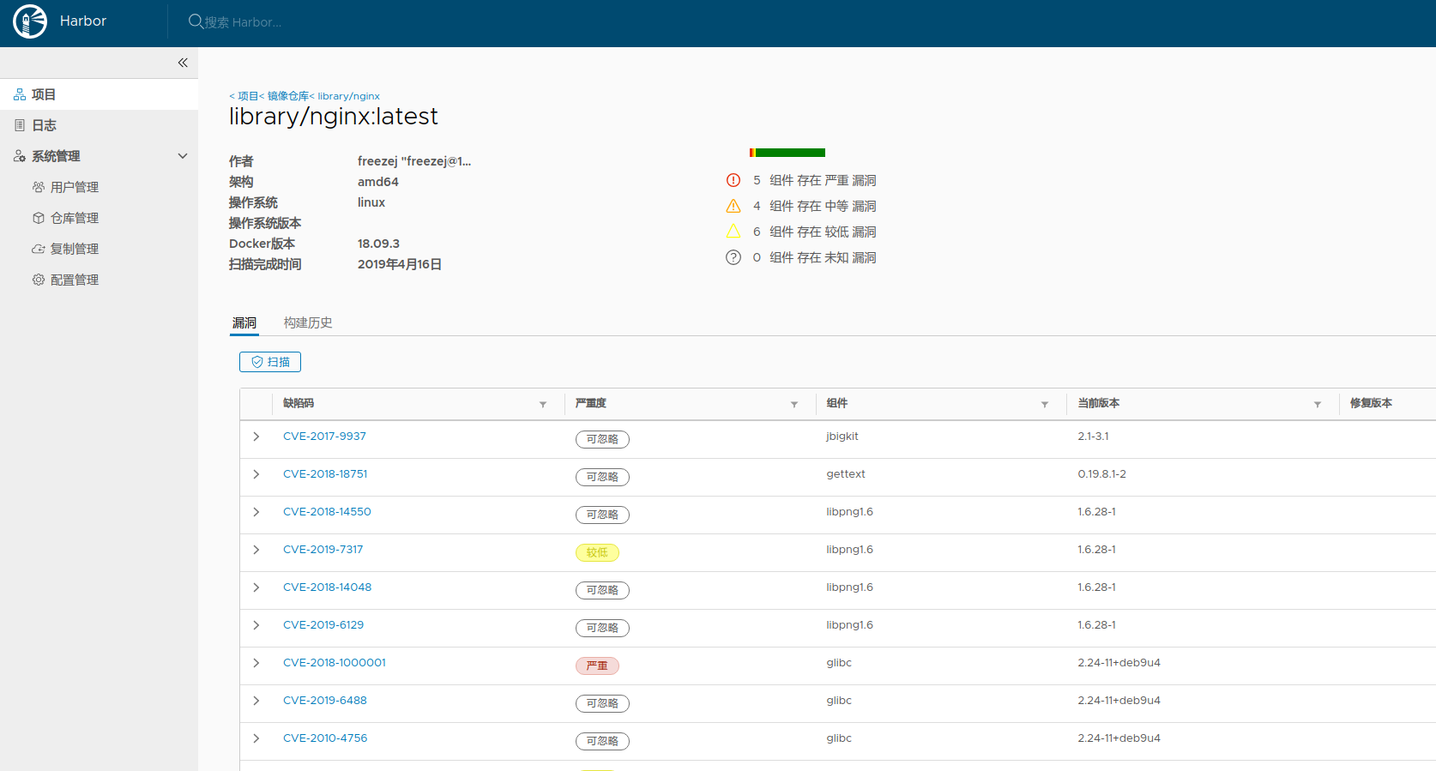Click the search magnifier icon
The height and width of the screenshot is (771, 1436).
(x=196, y=21)
